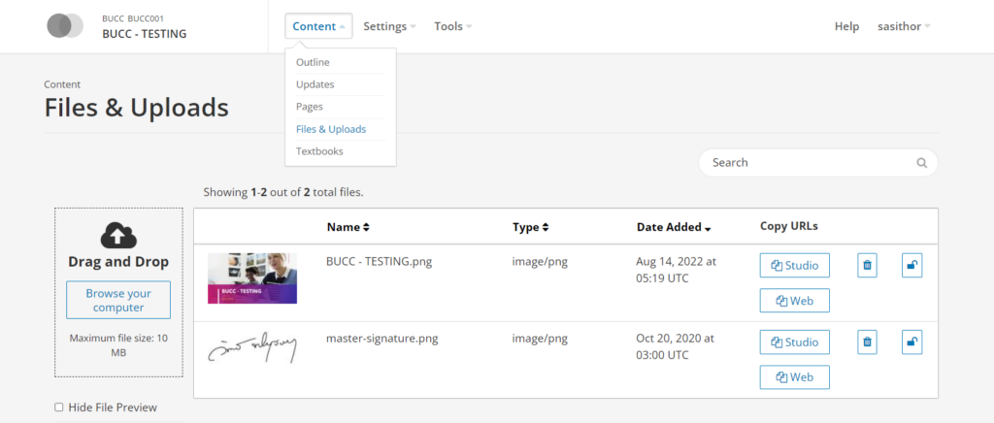Click Browse your computer button
994x423 pixels.
pyautogui.click(x=118, y=300)
